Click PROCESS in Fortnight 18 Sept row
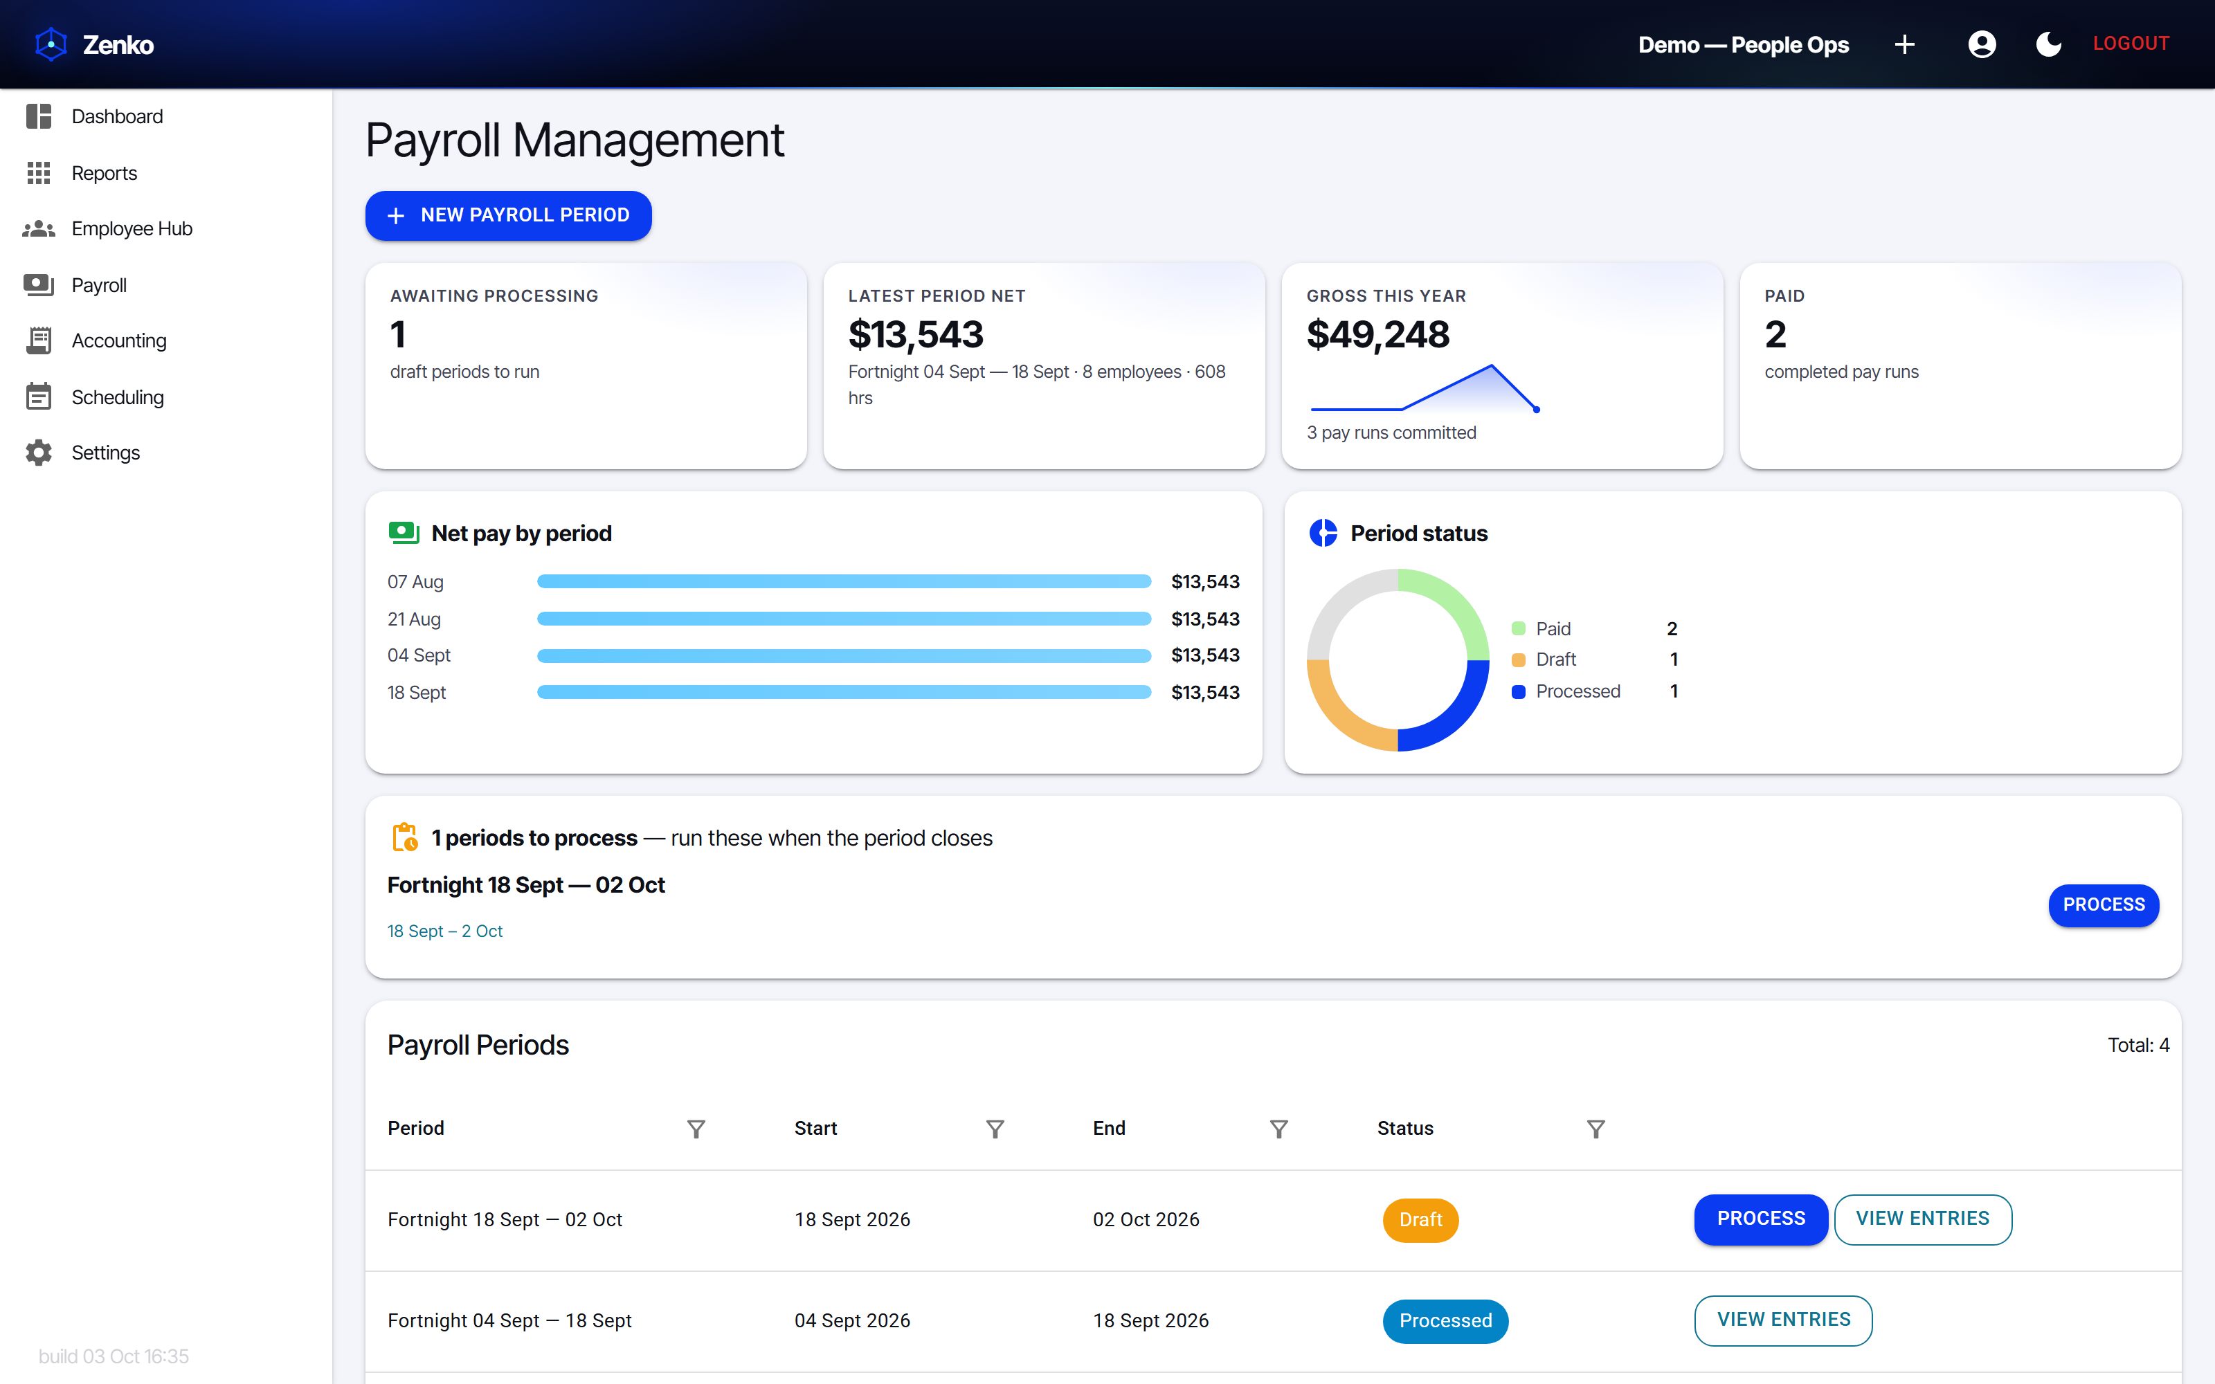This screenshot has width=2215, height=1384. click(x=1760, y=1219)
